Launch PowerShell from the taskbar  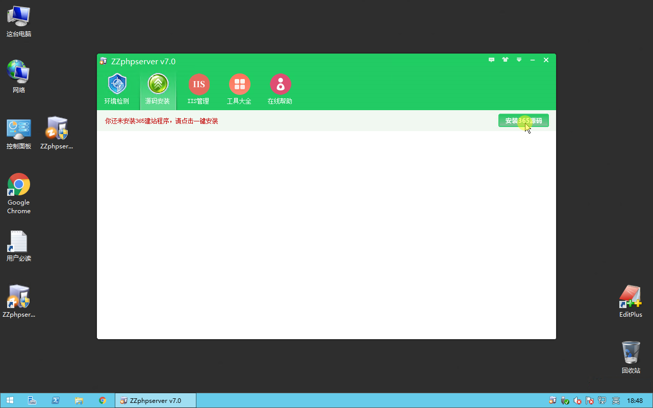(x=56, y=400)
